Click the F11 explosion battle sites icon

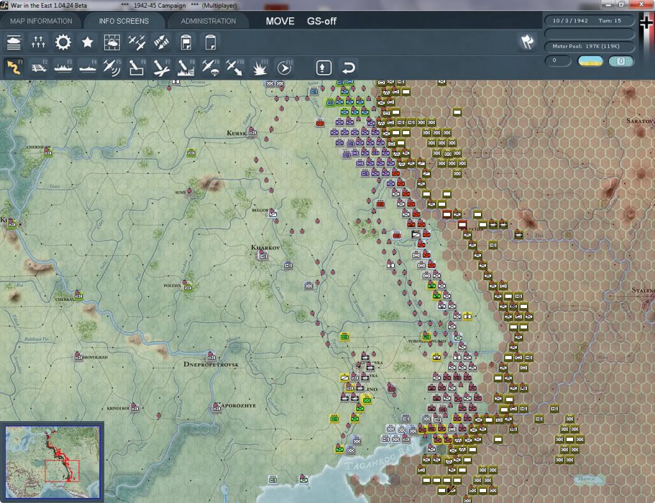[x=260, y=67]
